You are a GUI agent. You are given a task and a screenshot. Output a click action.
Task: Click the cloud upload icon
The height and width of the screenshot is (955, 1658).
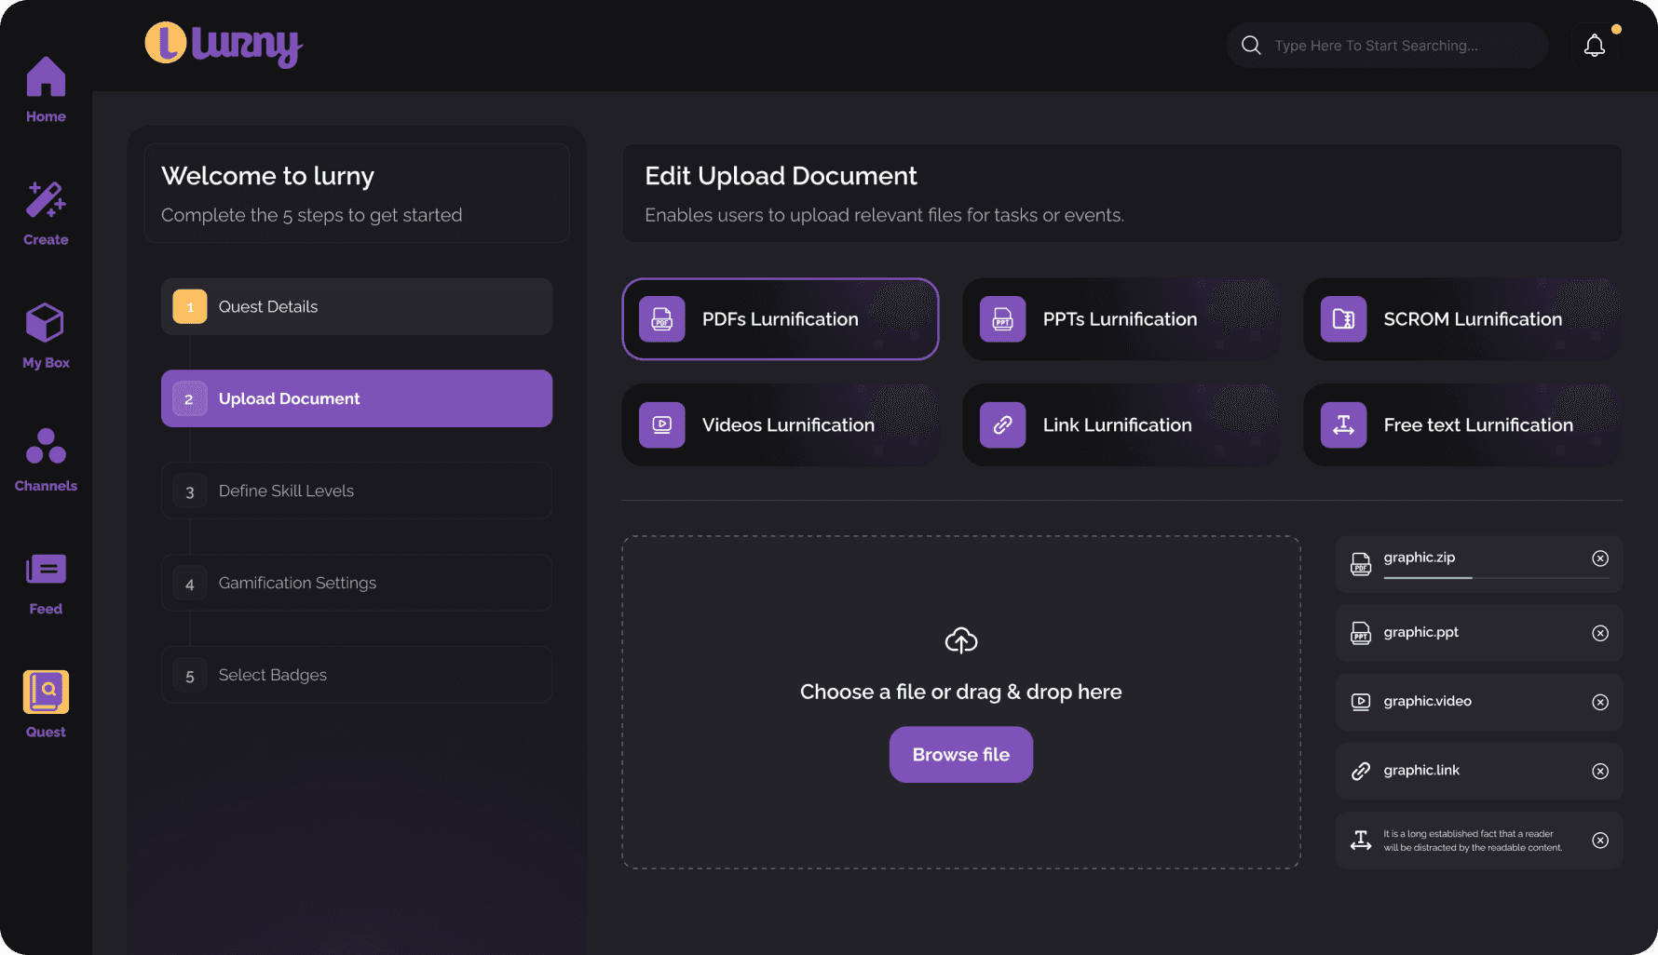pos(960,640)
